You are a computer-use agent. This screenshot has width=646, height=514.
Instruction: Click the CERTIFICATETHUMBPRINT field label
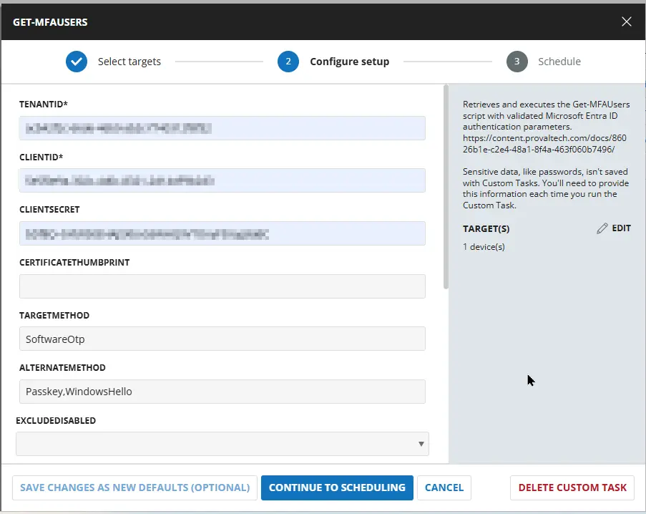pyautogui.click(x=74, y=263)
